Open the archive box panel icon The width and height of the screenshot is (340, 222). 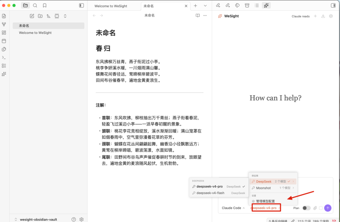point(247,5)
